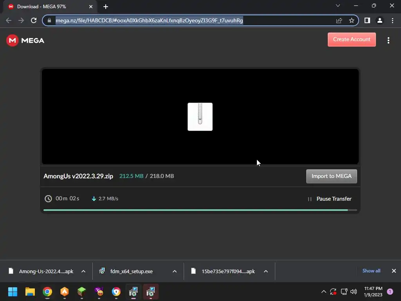Open the MEGA page three-dot menu
The image size is (401, 301).
(x=388, y=40)
